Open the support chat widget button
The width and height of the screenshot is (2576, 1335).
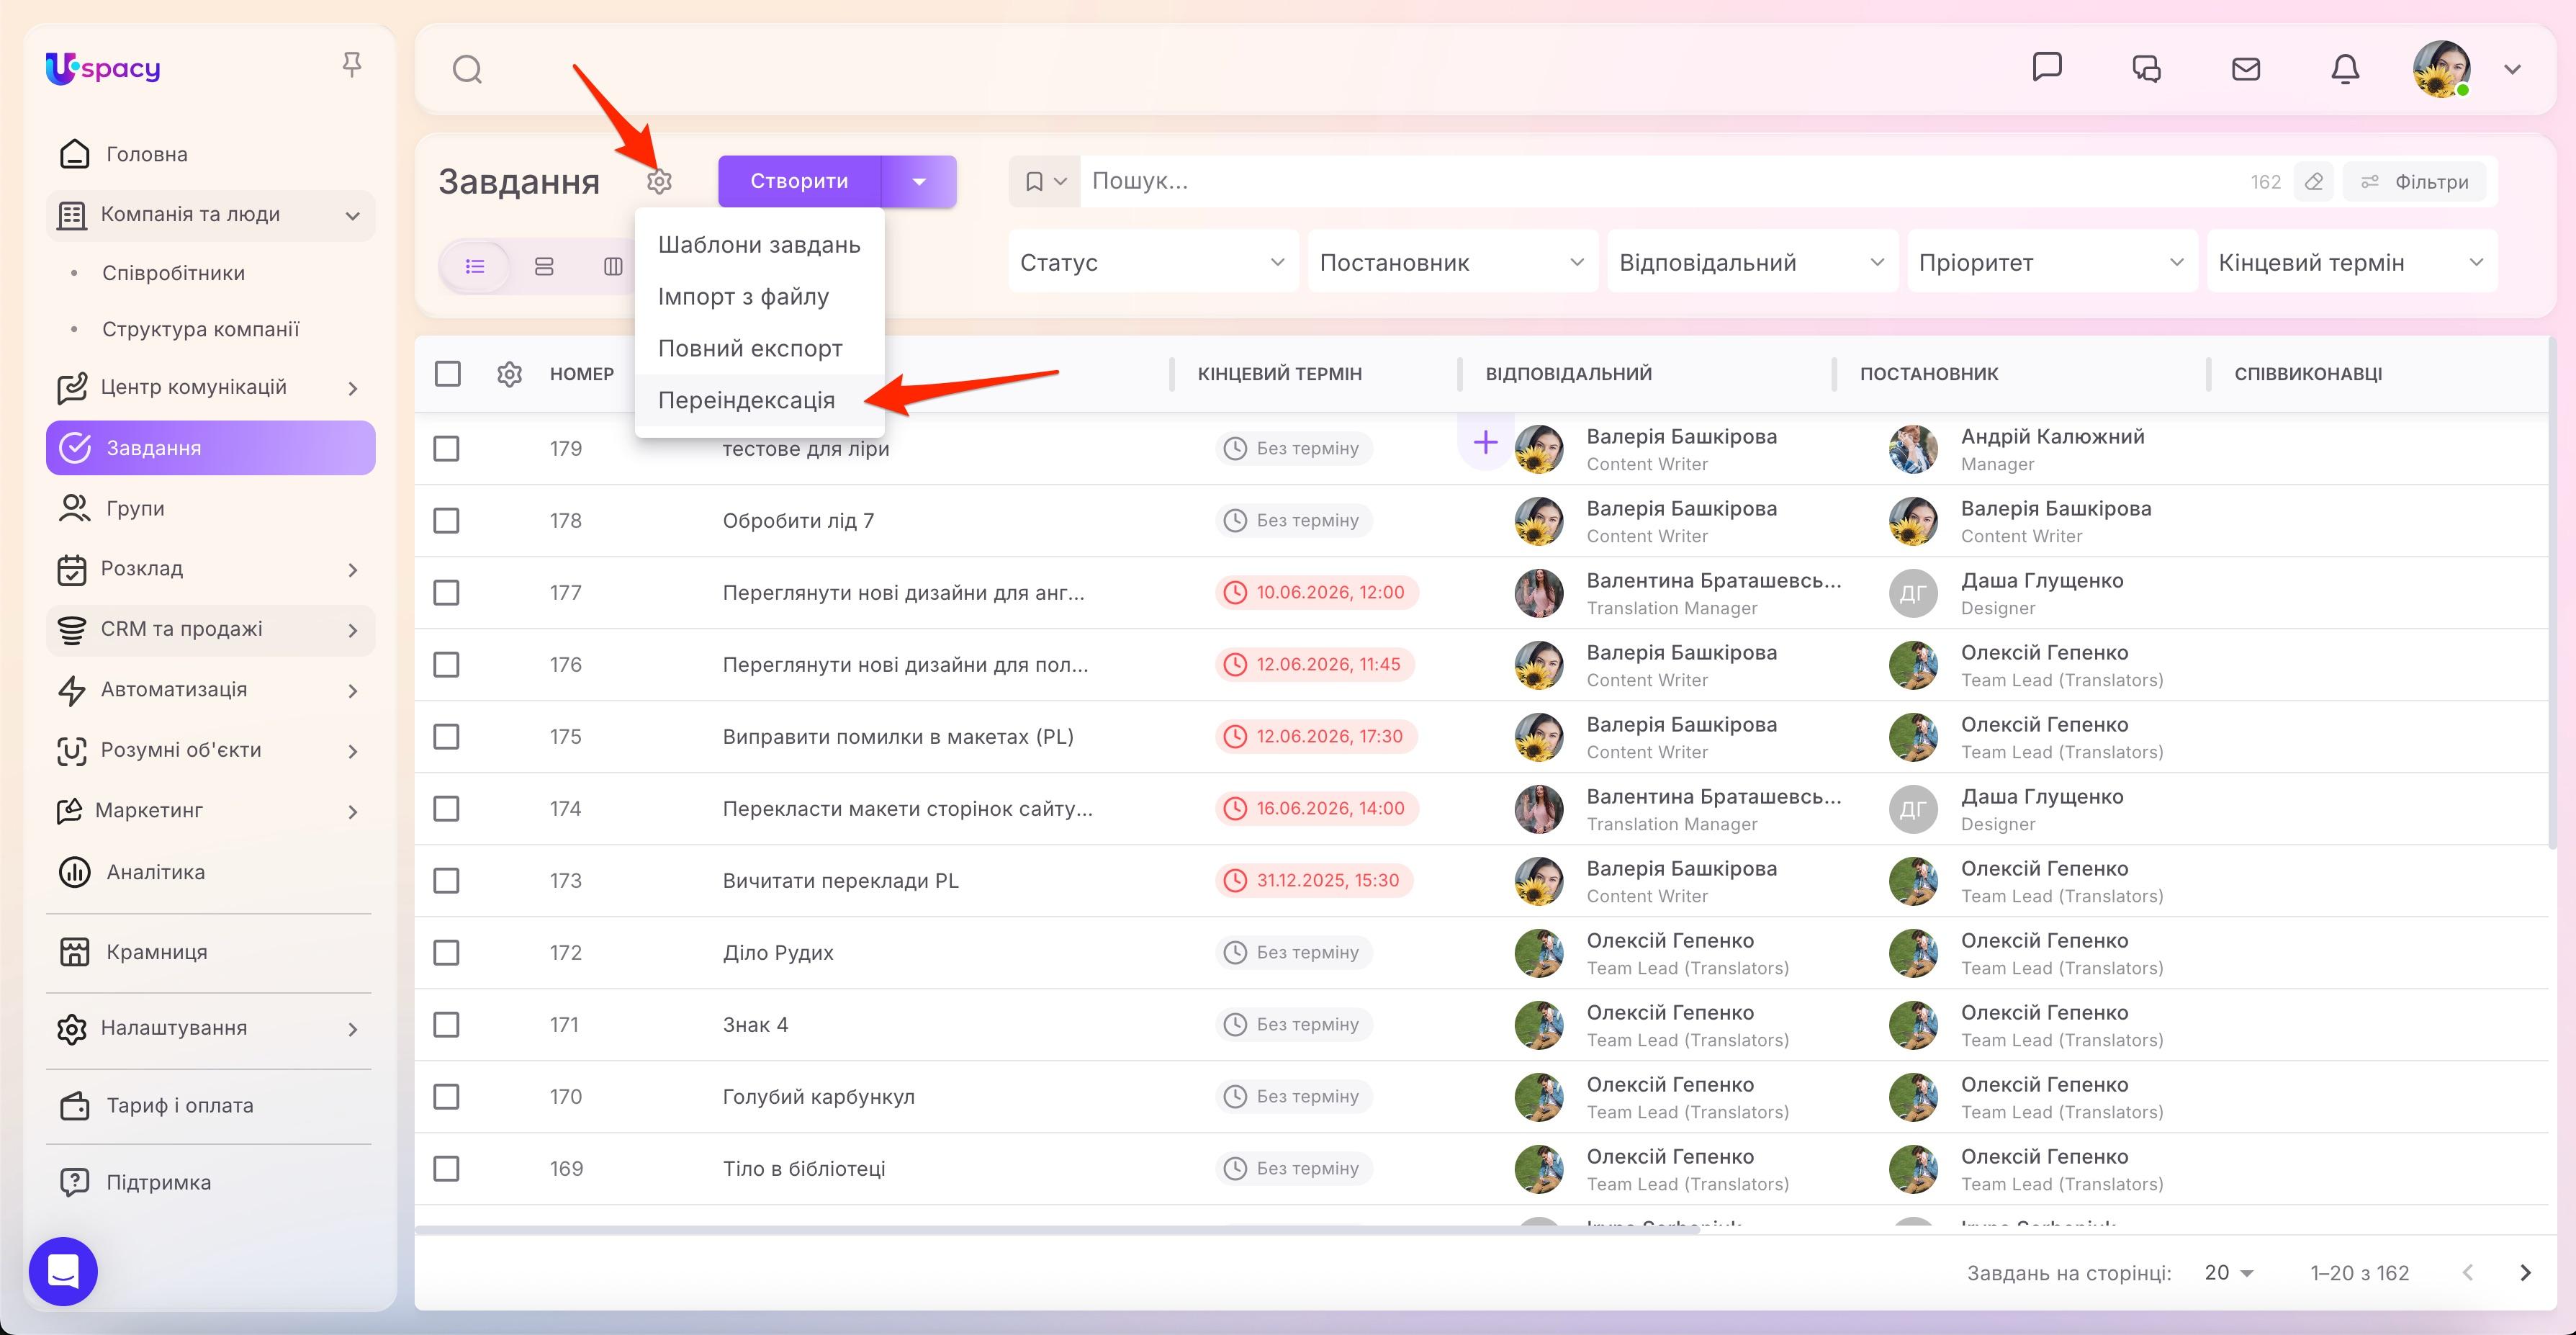click(63, 1271)
